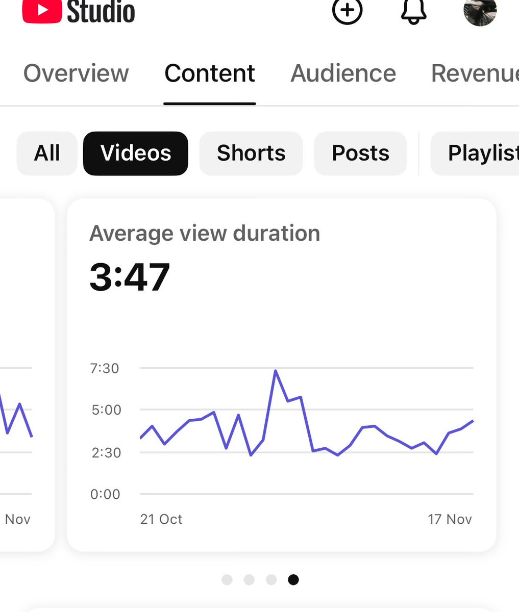Tap the 7:30 axis label
519x612 pixels.
pos(105,368)
